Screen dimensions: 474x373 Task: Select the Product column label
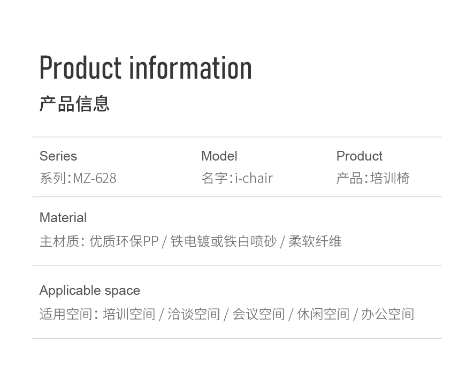(360, 156)
